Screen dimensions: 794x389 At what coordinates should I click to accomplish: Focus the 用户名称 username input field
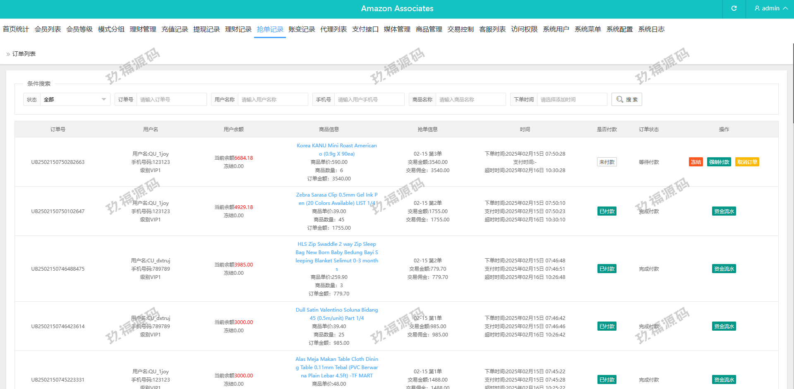(x=272, y=99)
